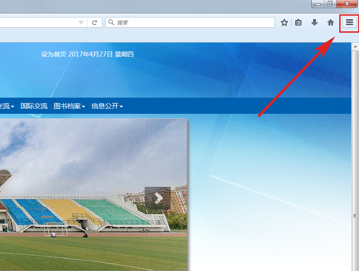Image resolution: width=359 pixels, height=271 pixels.
Task: Open the Firefox hamburger menu
Action: 349,22
